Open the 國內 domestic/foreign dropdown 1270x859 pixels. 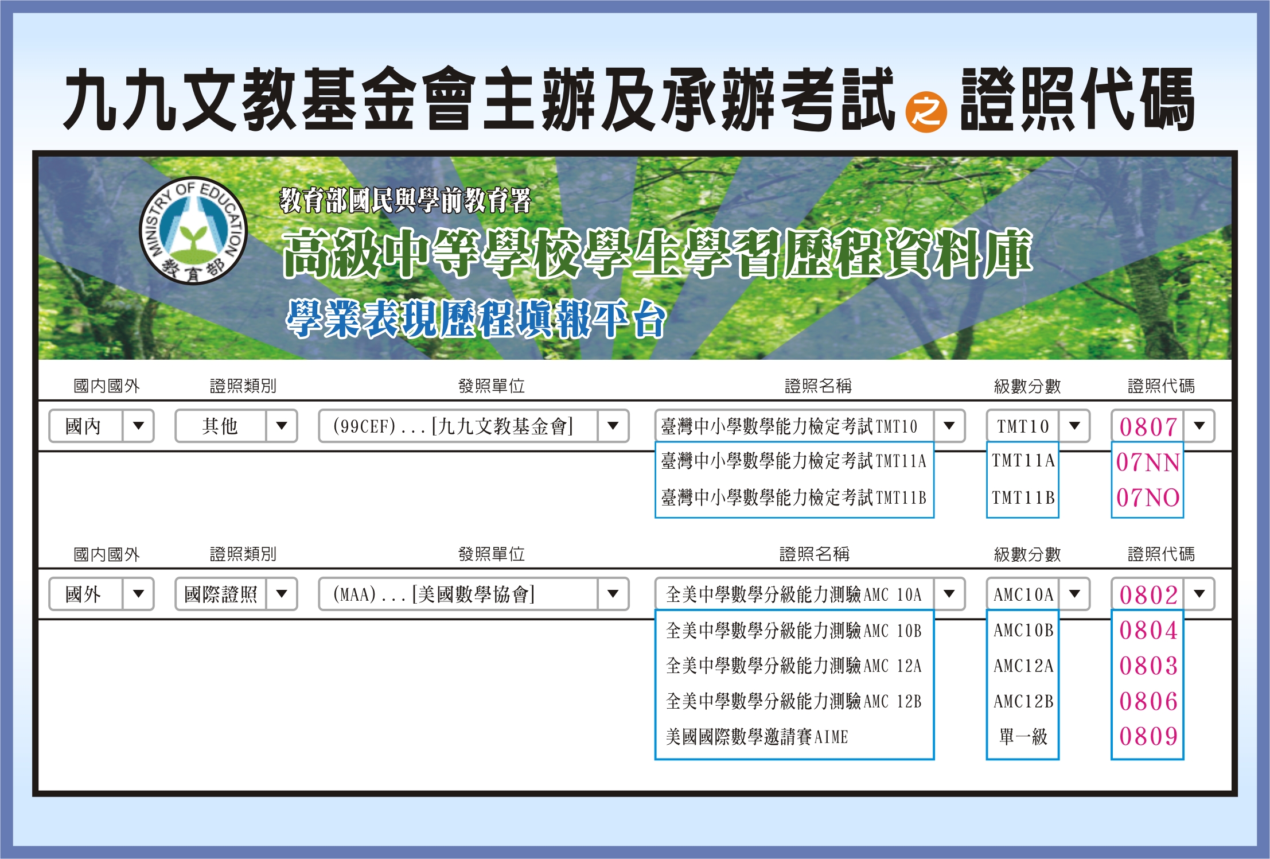point(102,426)
